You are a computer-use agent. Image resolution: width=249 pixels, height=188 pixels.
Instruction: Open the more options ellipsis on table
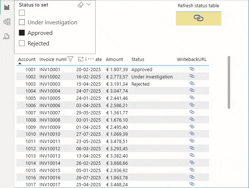91,59
